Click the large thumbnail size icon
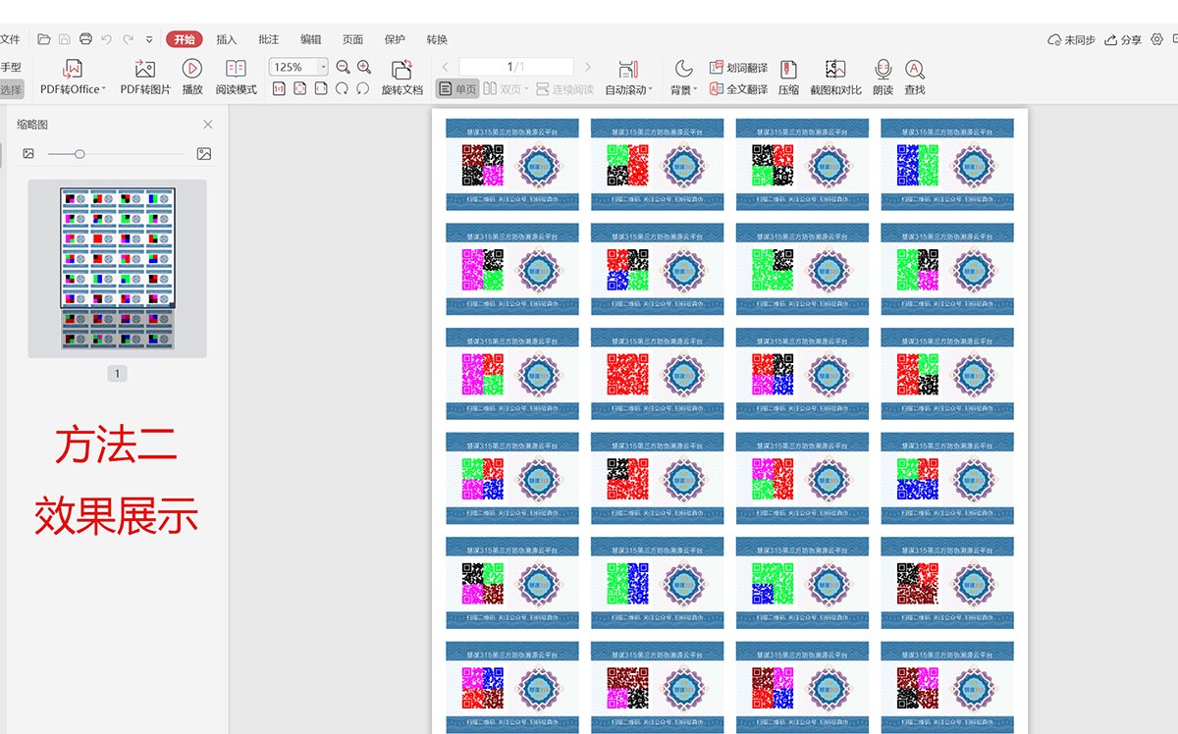Viewport: 1178px width, 734px height. tap(204, 154)
